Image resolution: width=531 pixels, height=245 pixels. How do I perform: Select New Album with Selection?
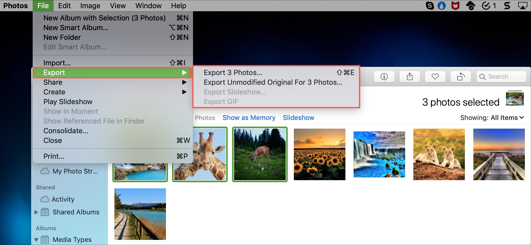(x=112, y=18)
